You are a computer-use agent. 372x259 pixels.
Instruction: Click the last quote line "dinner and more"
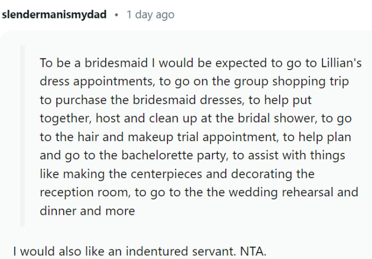tap(87, 211)
